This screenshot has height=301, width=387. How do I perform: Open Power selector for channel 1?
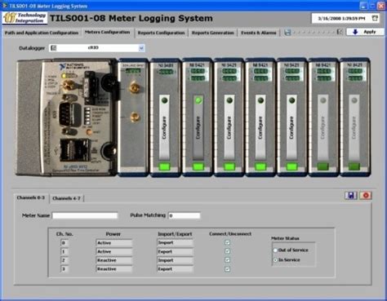click(114, 251)
